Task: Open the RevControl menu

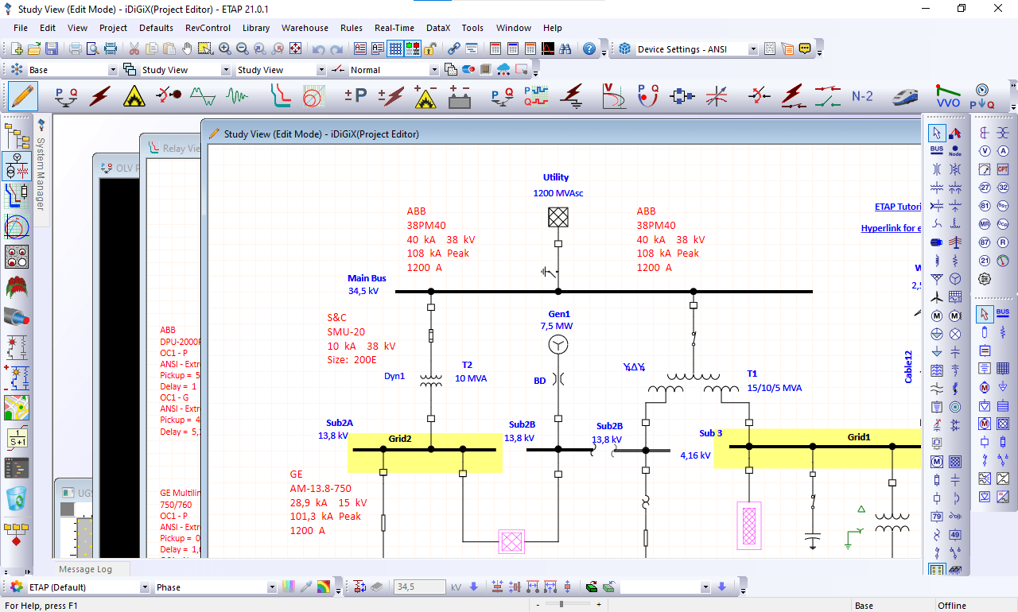Action: (x=208, y=28)
